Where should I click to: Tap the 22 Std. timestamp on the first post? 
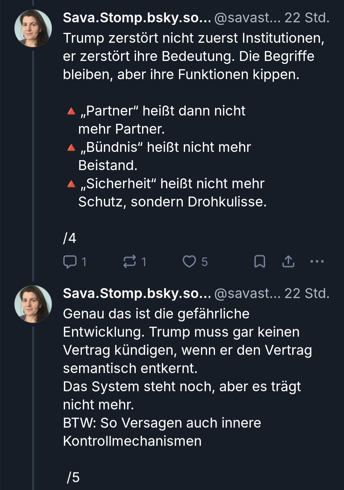tap(307, 18)
